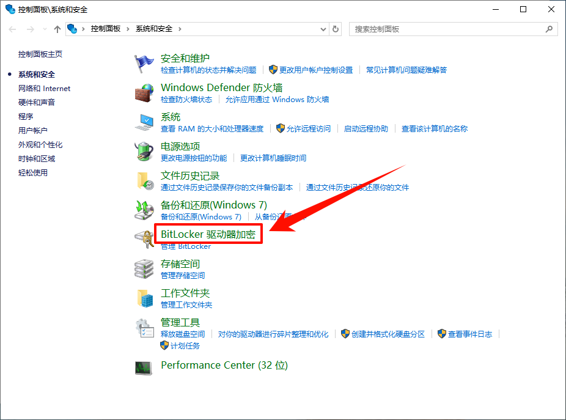Open the 电源选项 heading
The height and width of the screenshot is (420, 566).
(x=180, y=146)
